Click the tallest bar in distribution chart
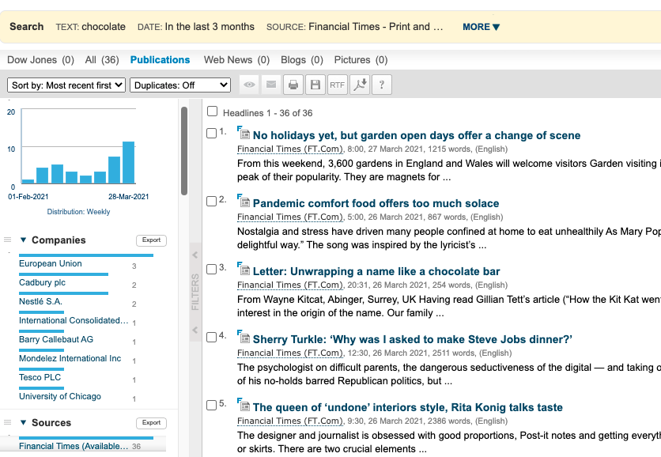Screen dimensions: 661x457 128,162
